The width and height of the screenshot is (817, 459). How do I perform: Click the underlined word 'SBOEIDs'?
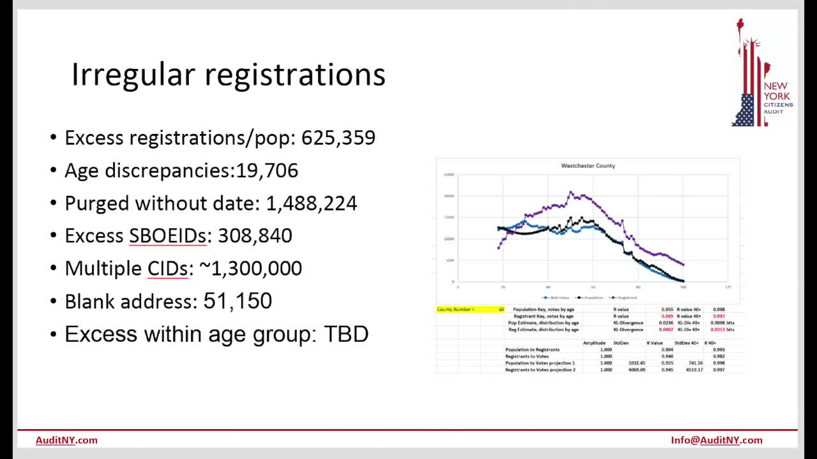point(168,236)
